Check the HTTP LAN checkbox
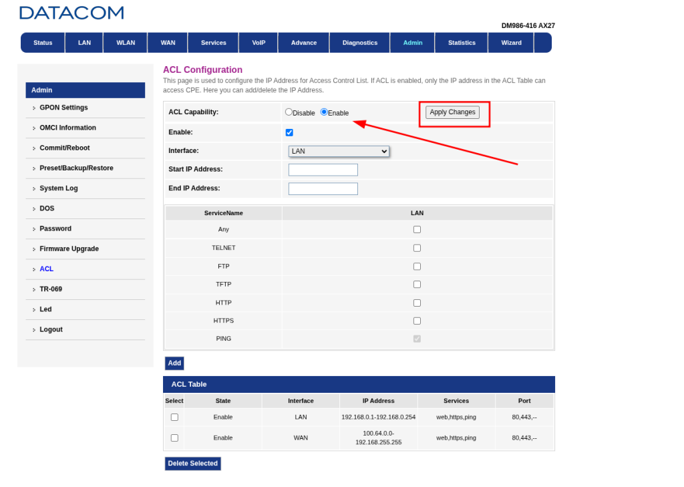Image resolution: width=684 pixels, height=487 pixels. tap(417, 303)
